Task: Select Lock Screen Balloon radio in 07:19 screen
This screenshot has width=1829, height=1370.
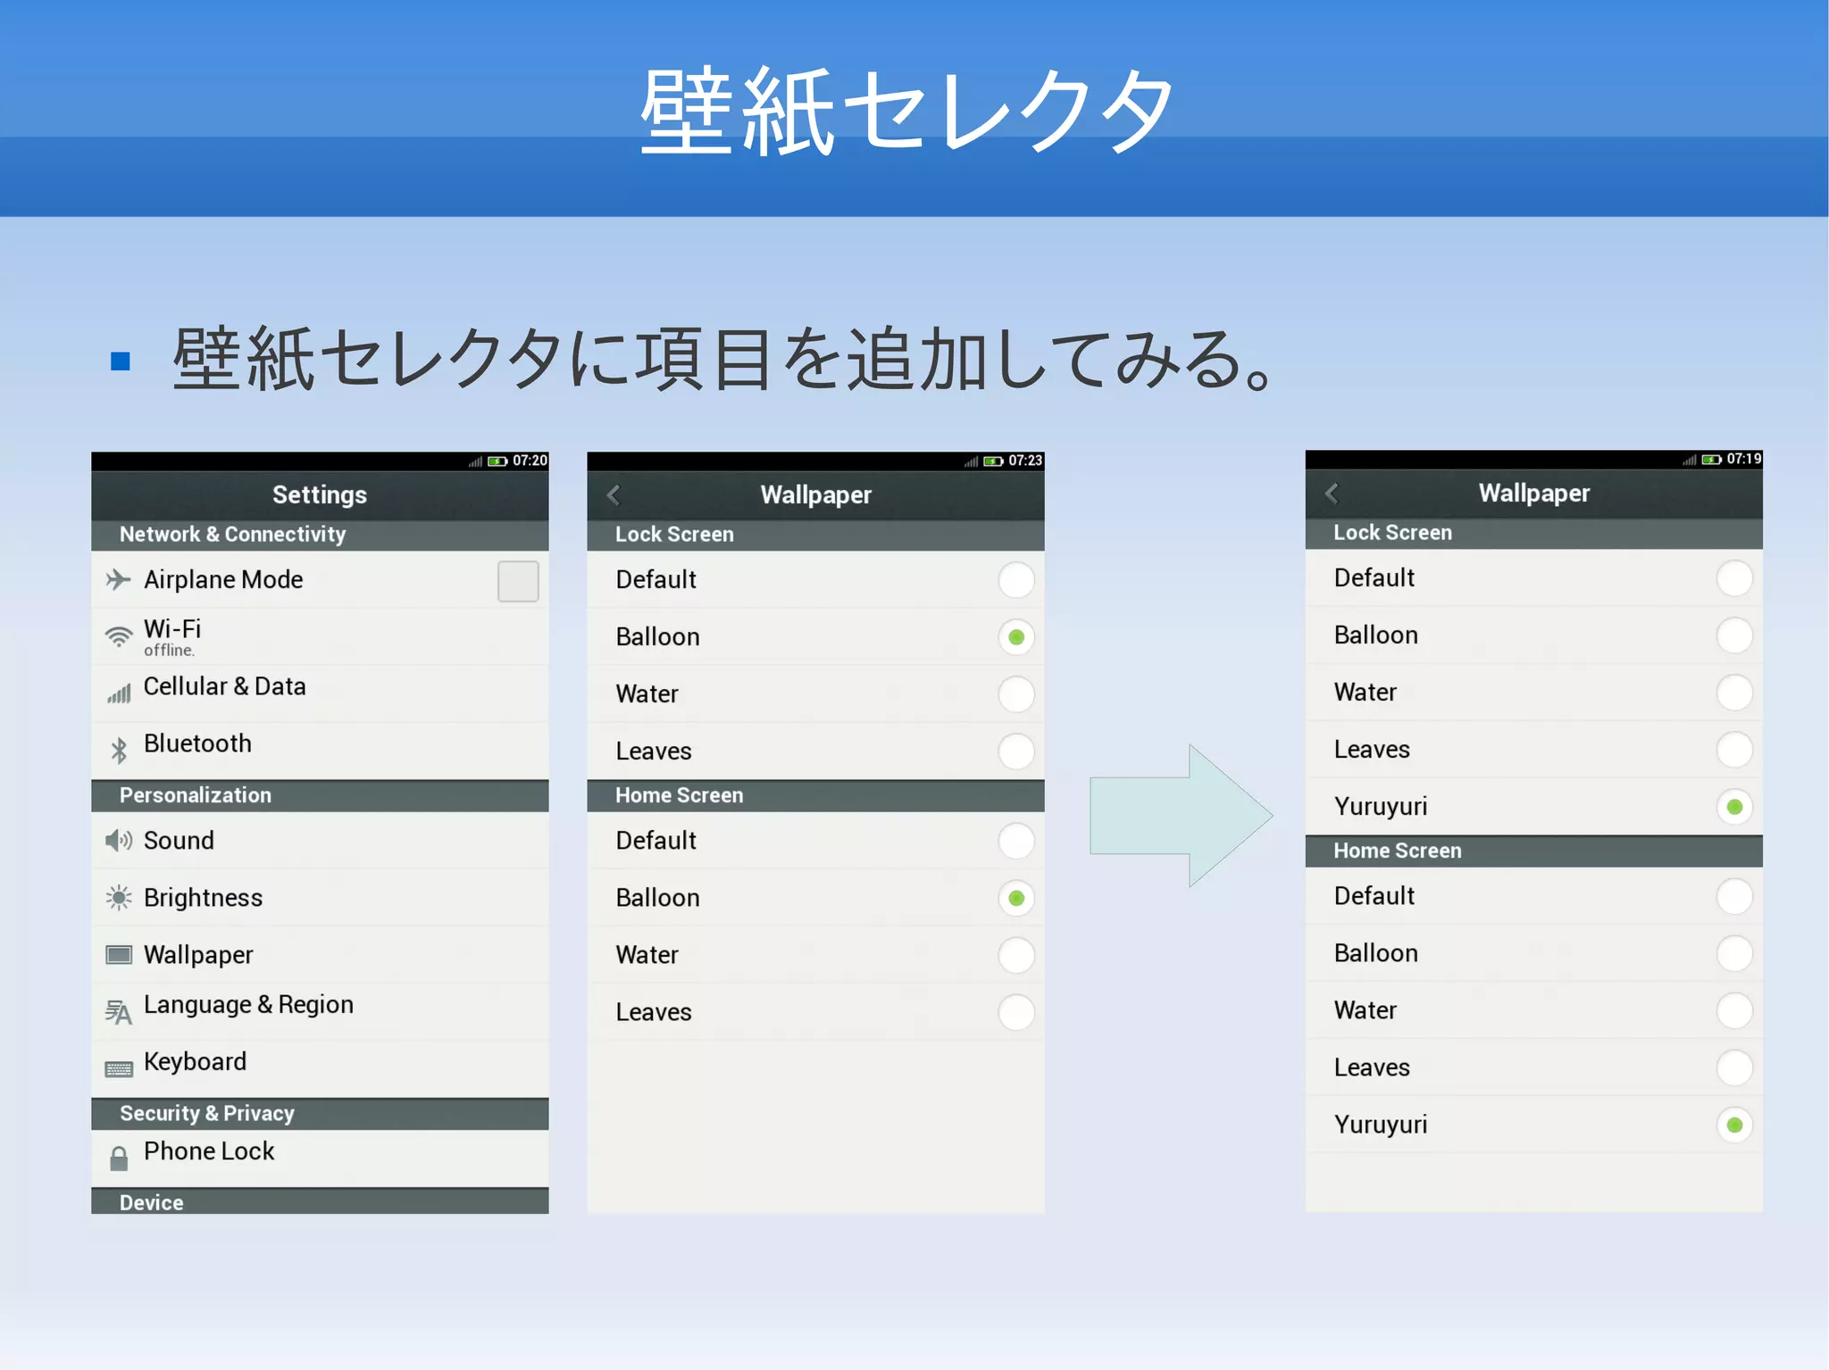Action: click(x=1734, y=635)
